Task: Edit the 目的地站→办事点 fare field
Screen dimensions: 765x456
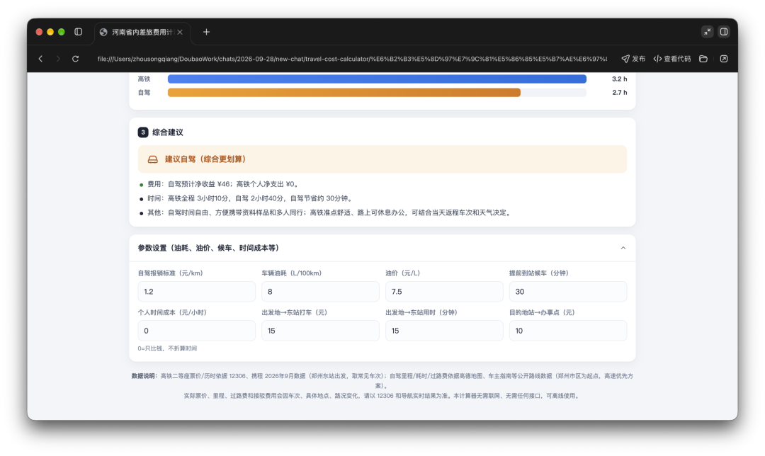Action: 568,331
